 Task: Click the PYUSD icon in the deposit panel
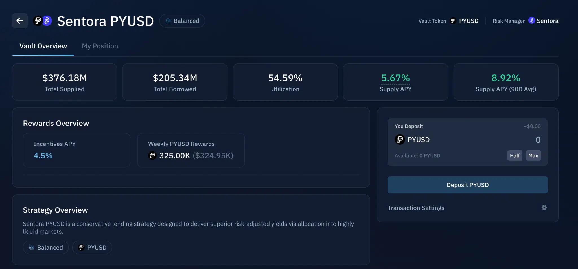click(x=399, y=140)
